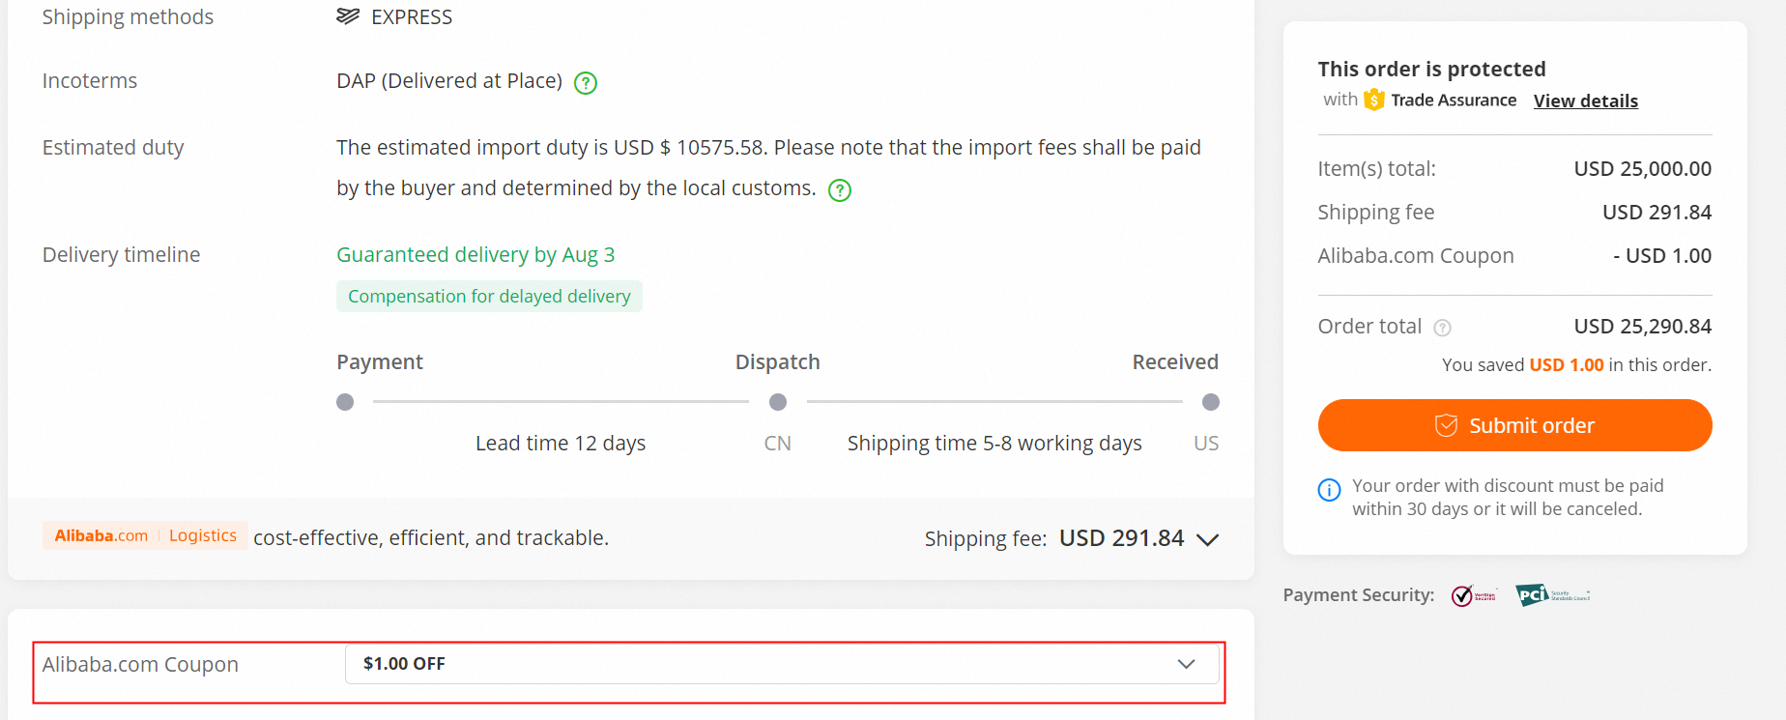This screenshot has width=1786, height=720.
Task: Click Compensation for delayed delivery tag
Action: (489, 297)
